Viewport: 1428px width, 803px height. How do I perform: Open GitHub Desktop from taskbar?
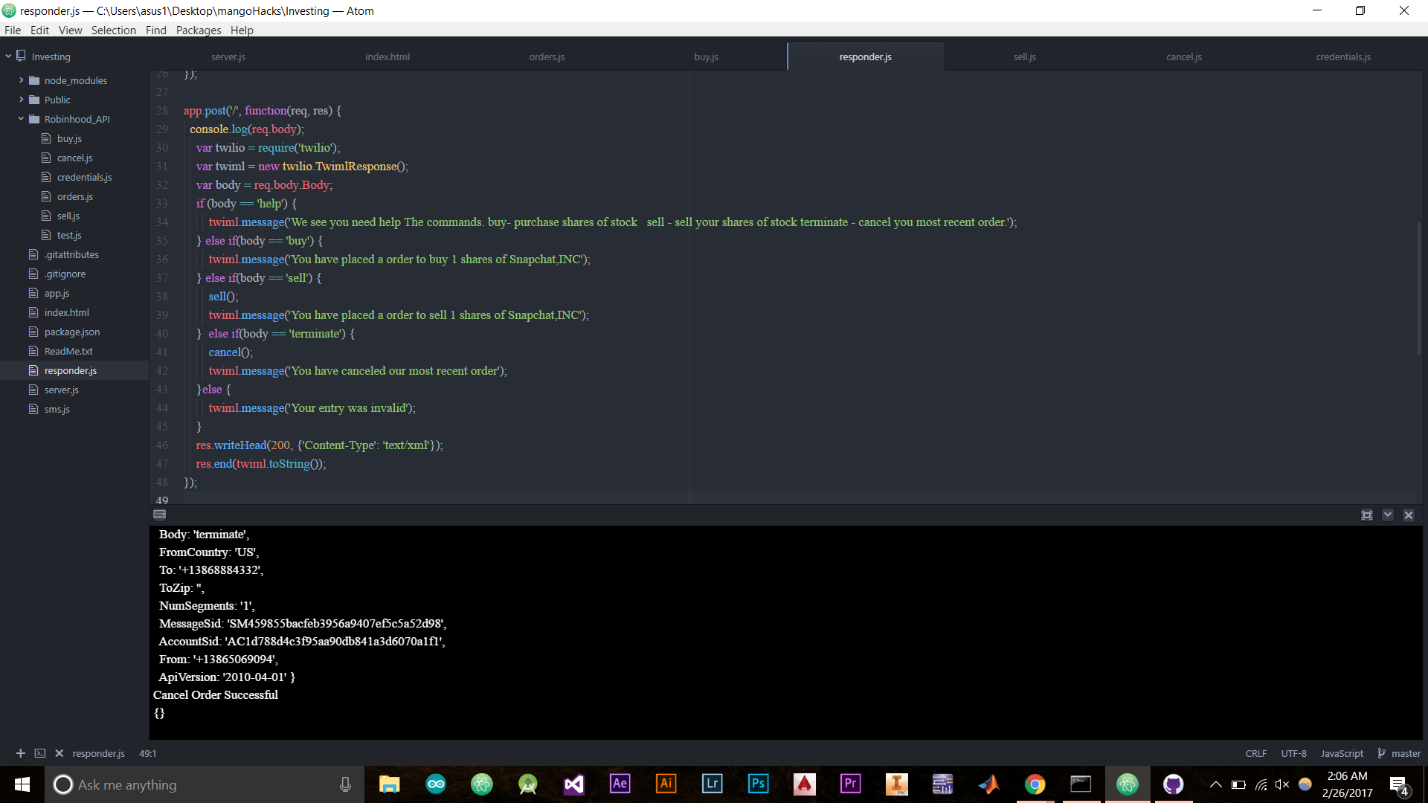coord(1173,784)
